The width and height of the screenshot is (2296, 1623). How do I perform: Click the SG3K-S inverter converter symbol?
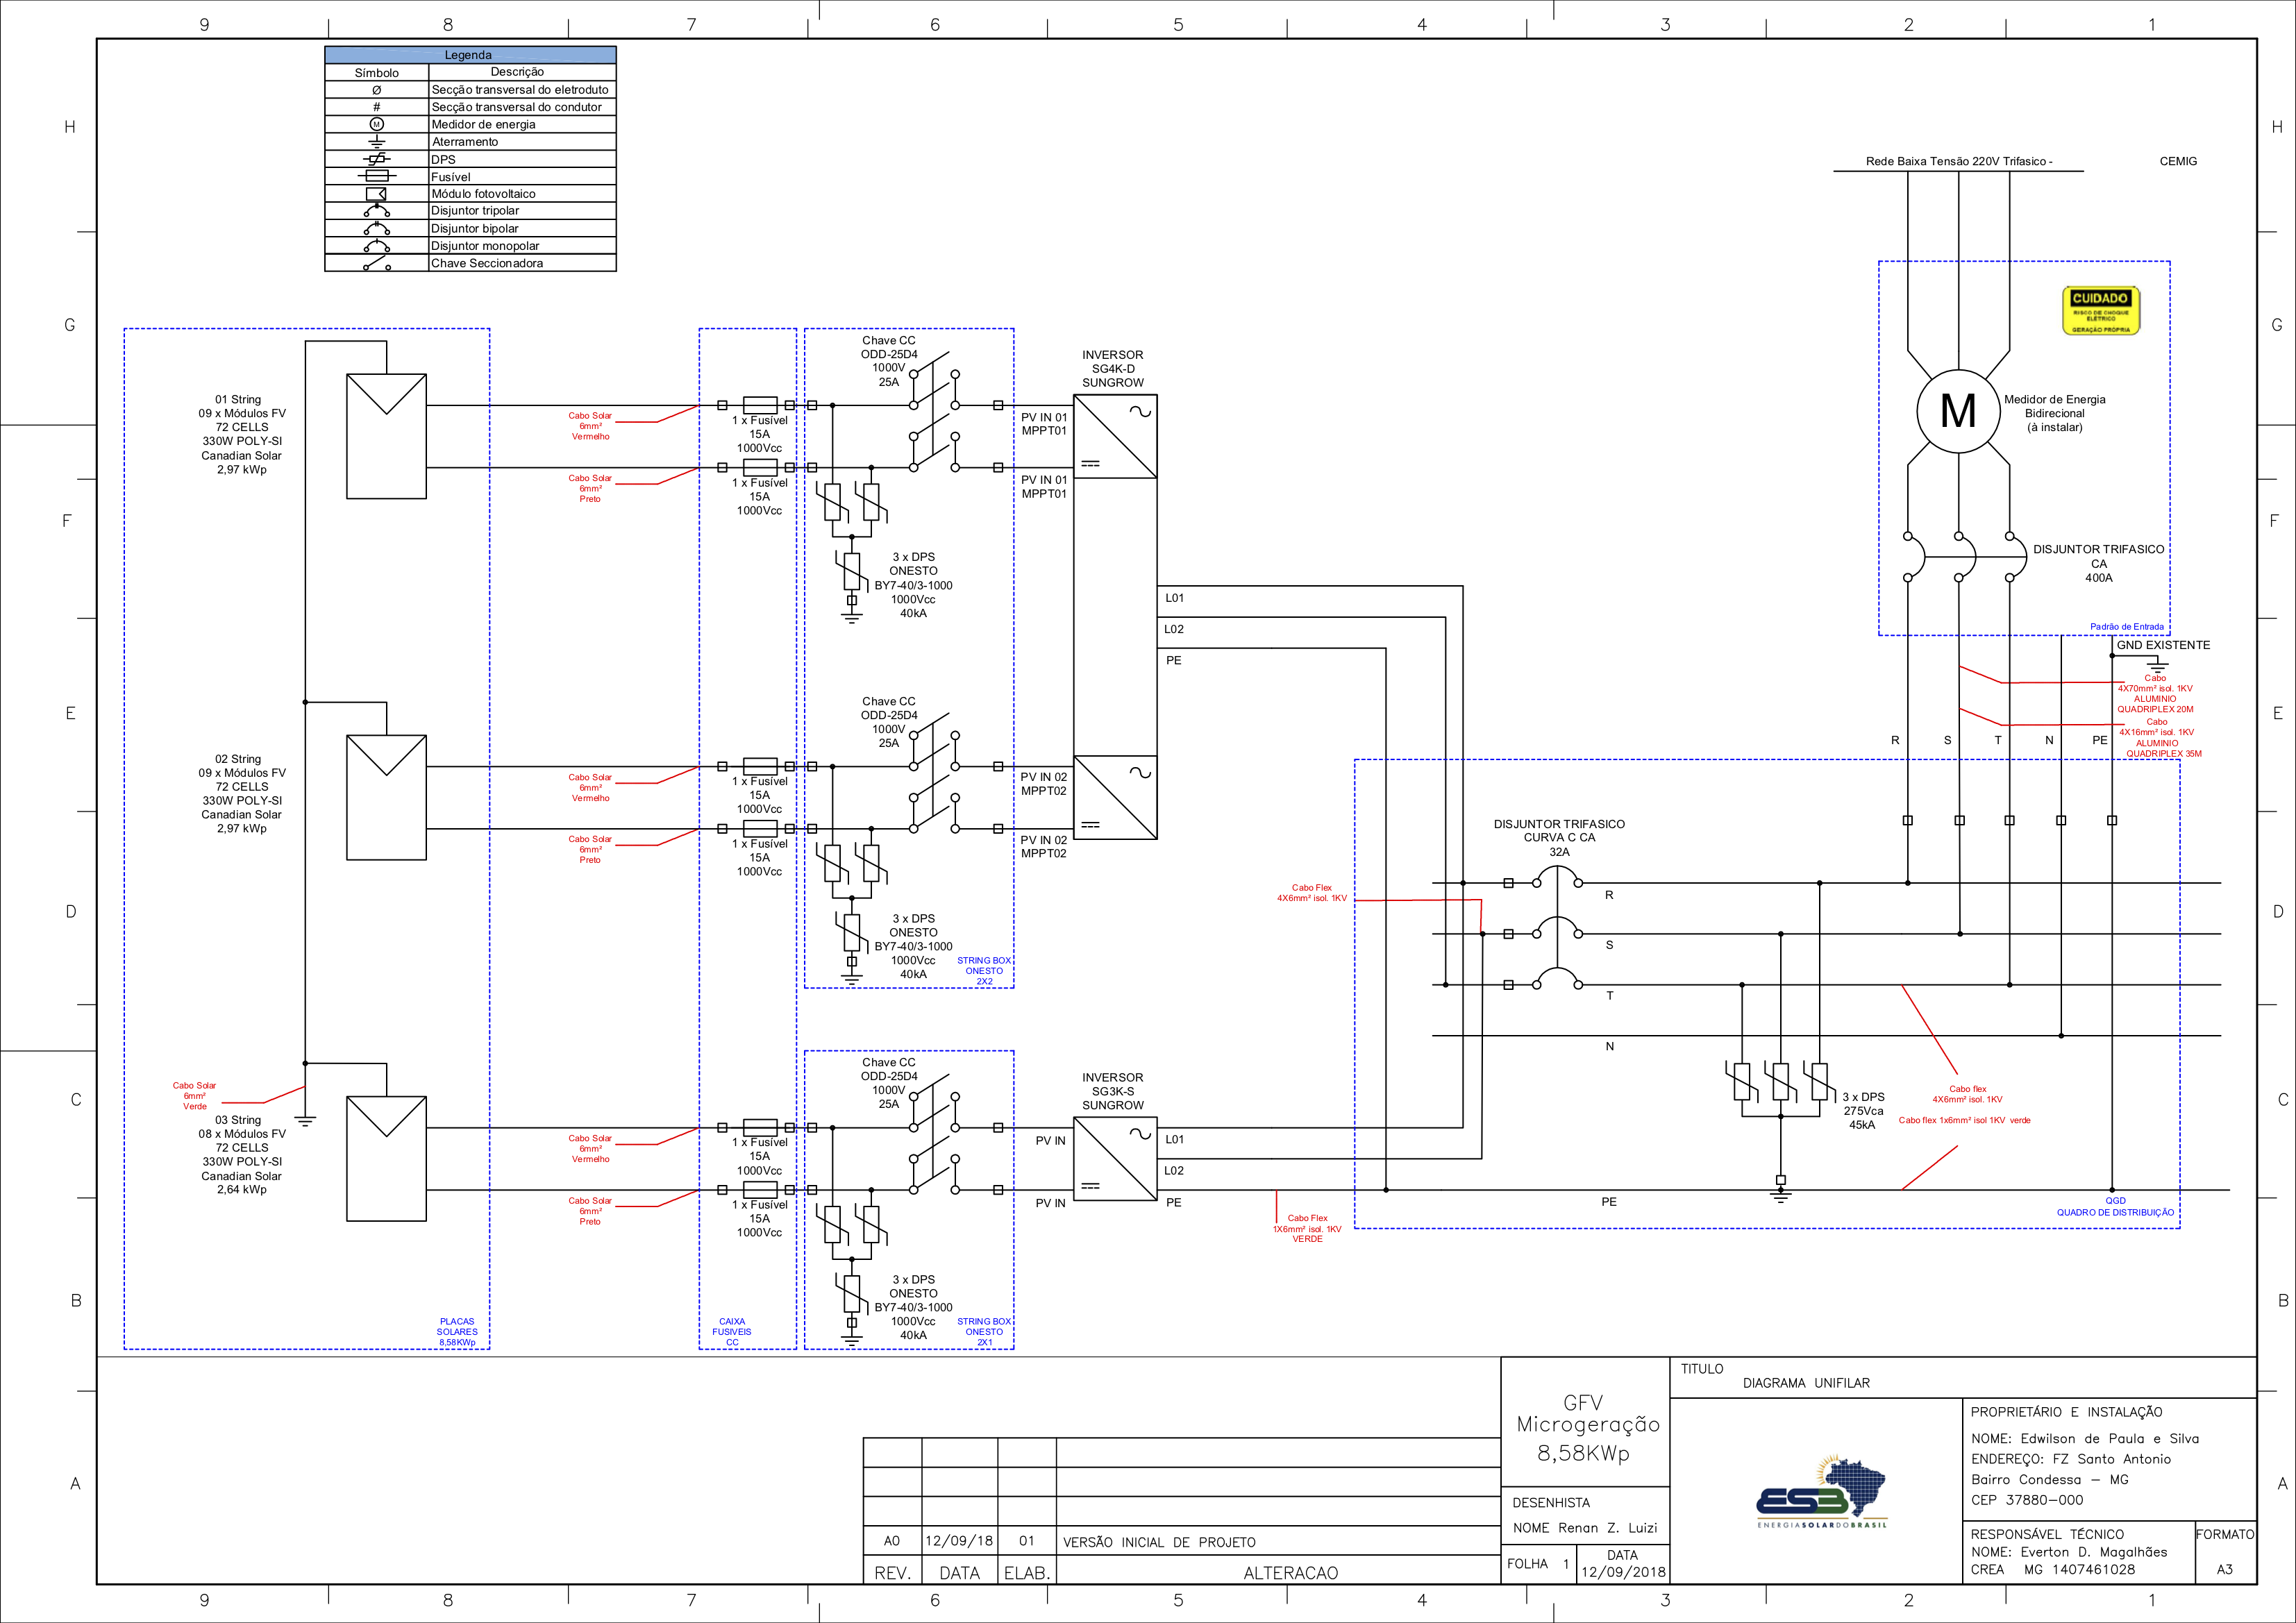[x=1115, y=1158]
